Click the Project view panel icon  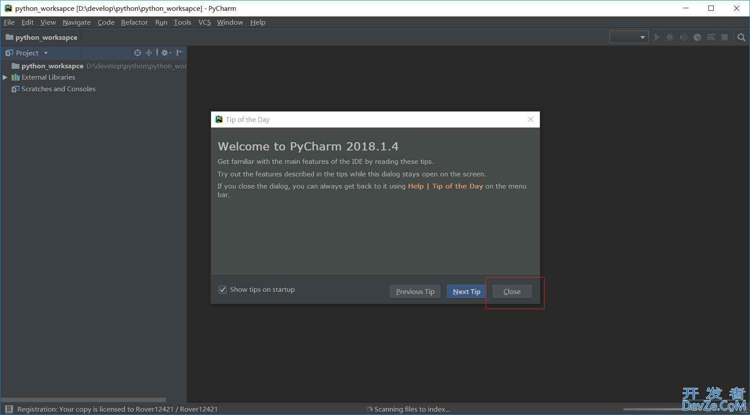click(x=10, y=53)
